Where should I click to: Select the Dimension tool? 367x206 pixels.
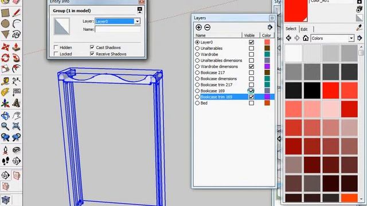[16, 81]
